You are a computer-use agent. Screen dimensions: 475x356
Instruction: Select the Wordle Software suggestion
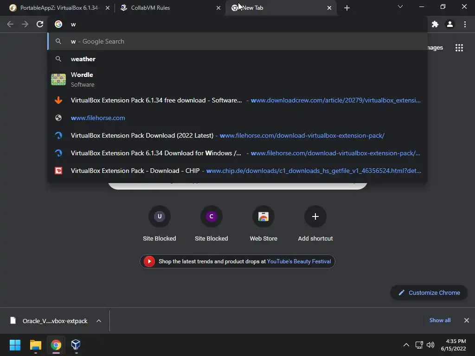coord(237,79)
